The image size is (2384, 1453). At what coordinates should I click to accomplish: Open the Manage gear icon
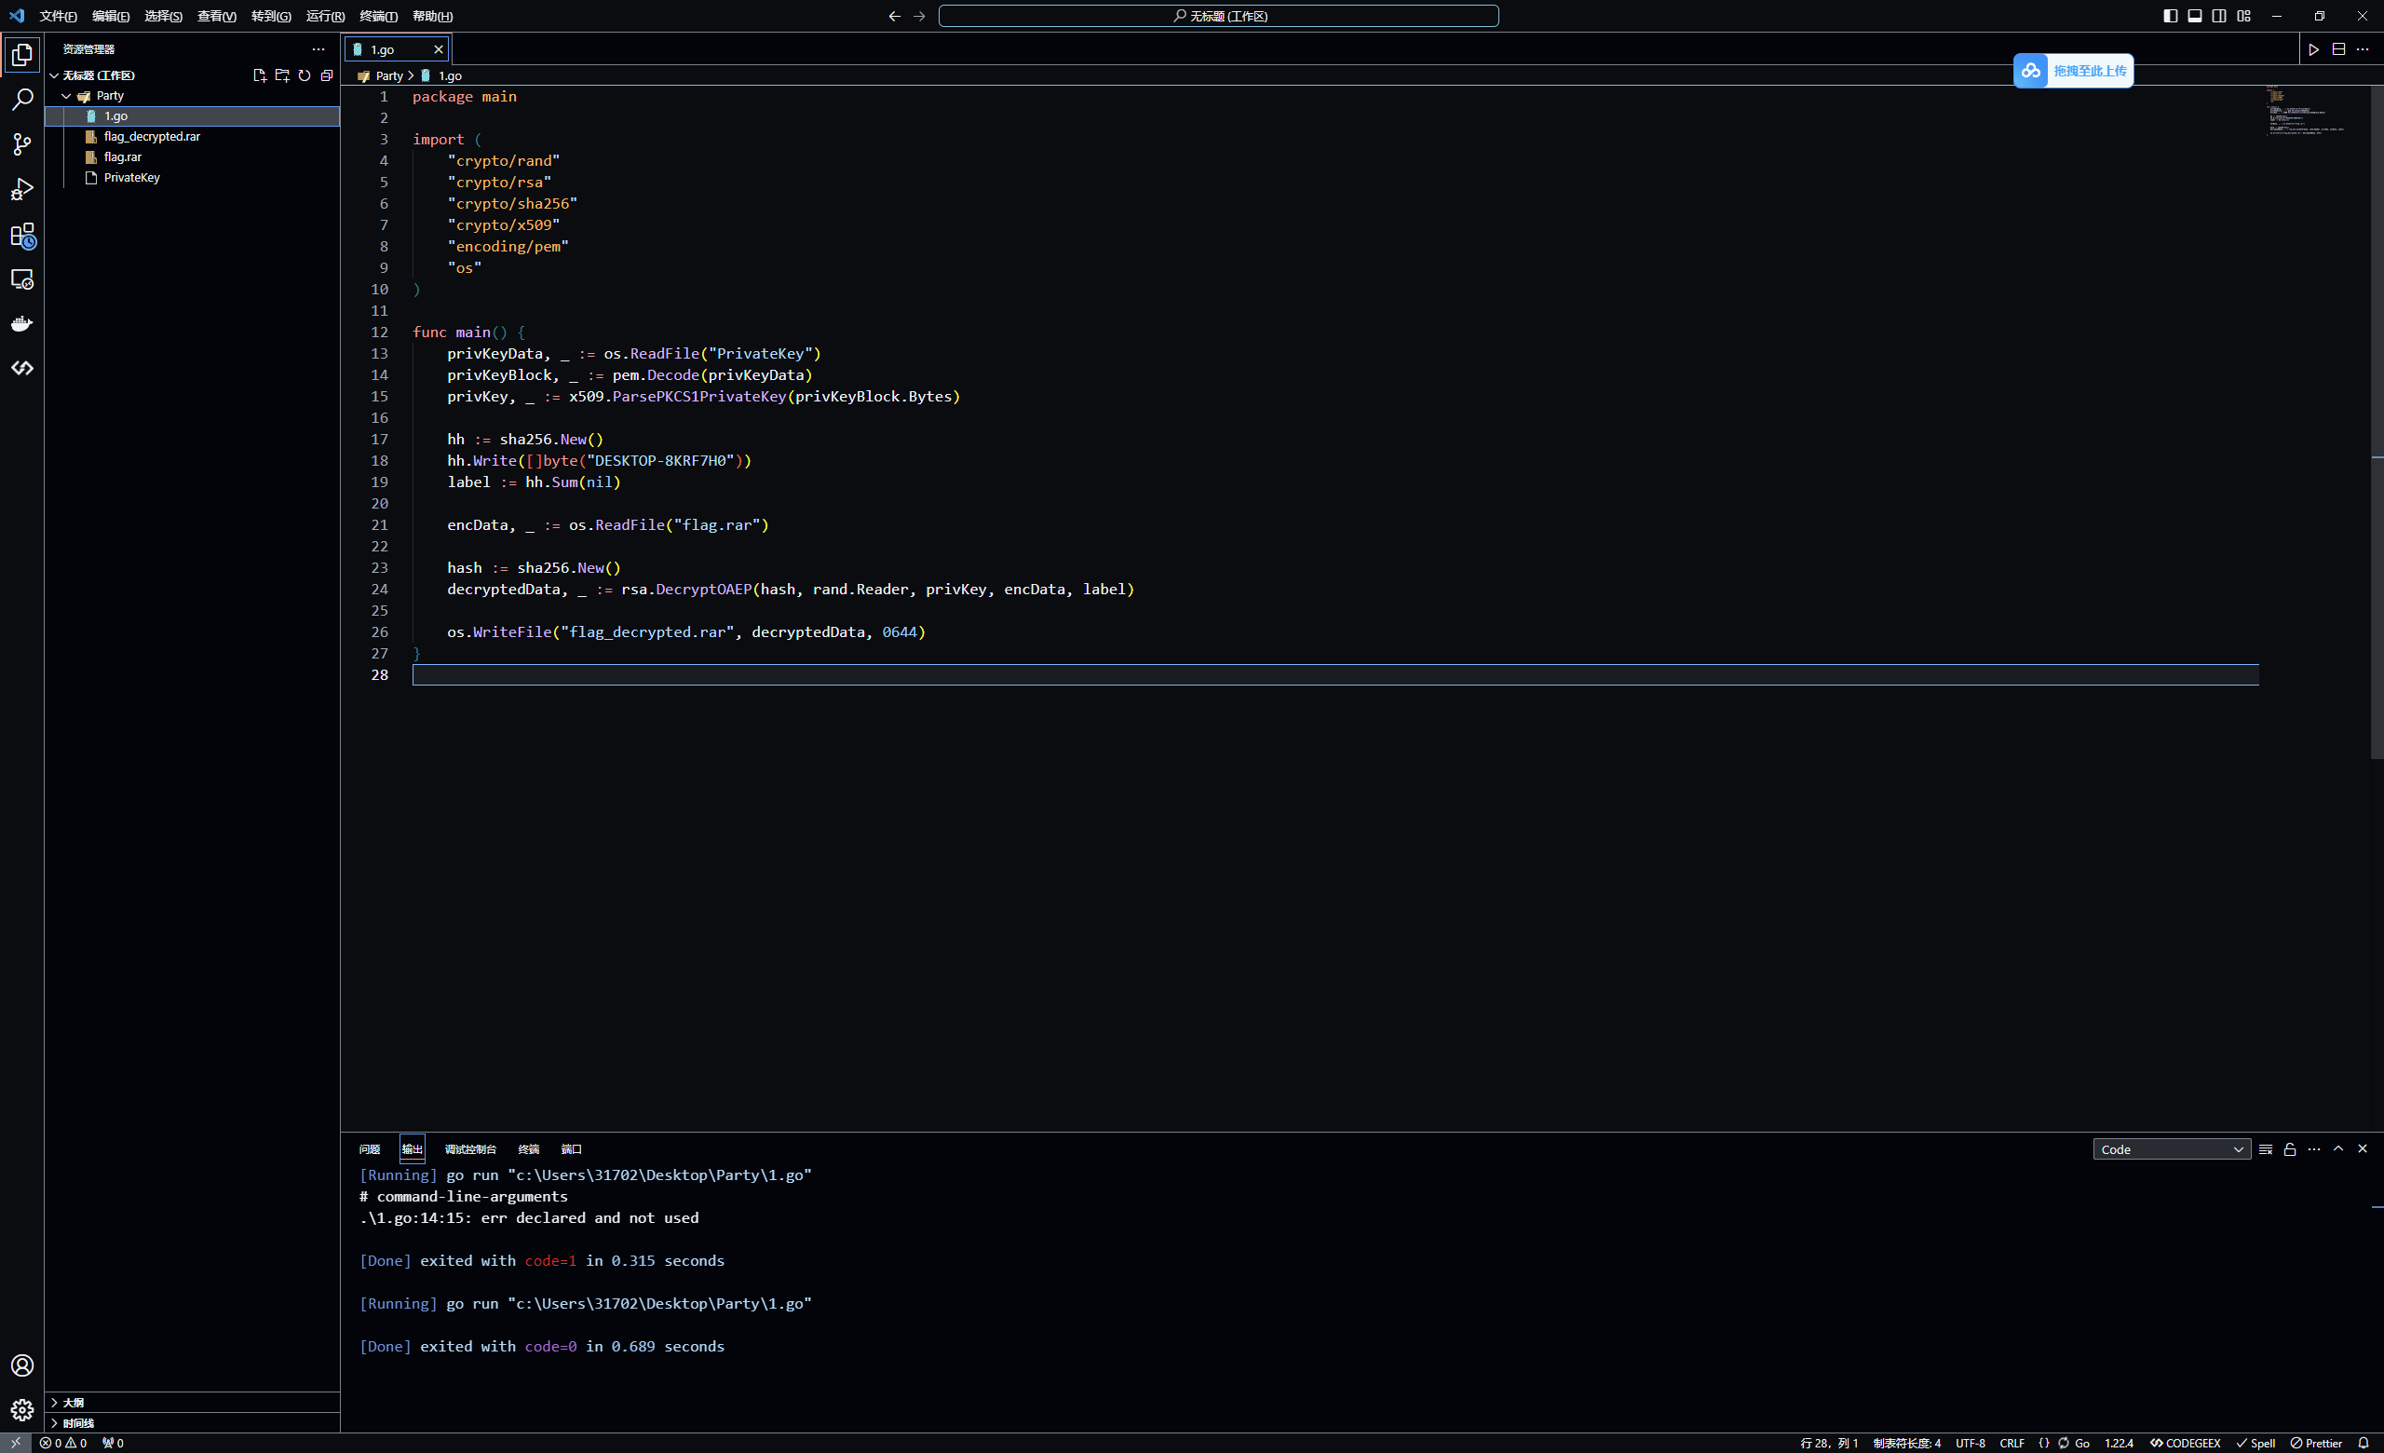(22, 1409)
